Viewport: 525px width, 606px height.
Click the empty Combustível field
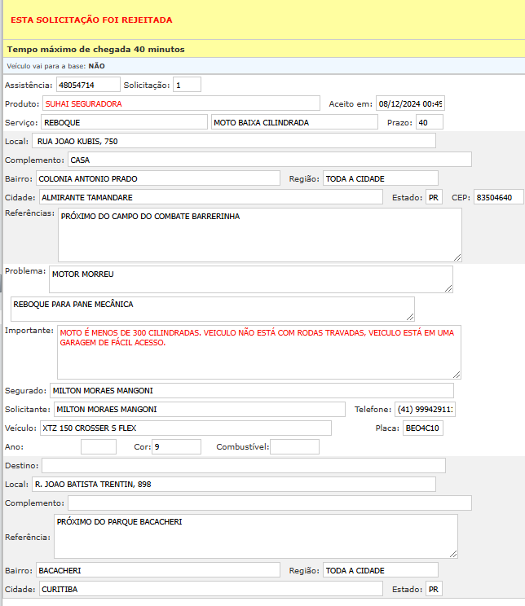click(294, 446)
